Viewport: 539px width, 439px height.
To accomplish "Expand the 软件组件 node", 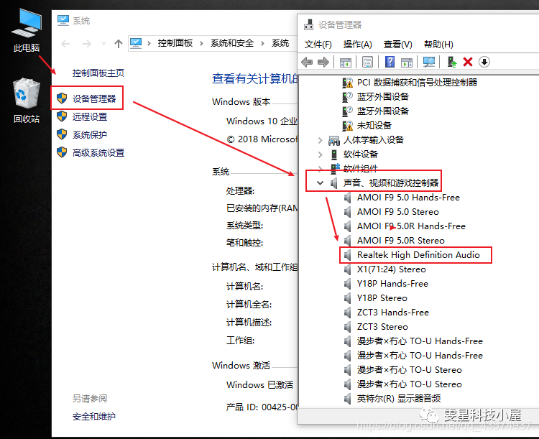I will tap(320, 168).
